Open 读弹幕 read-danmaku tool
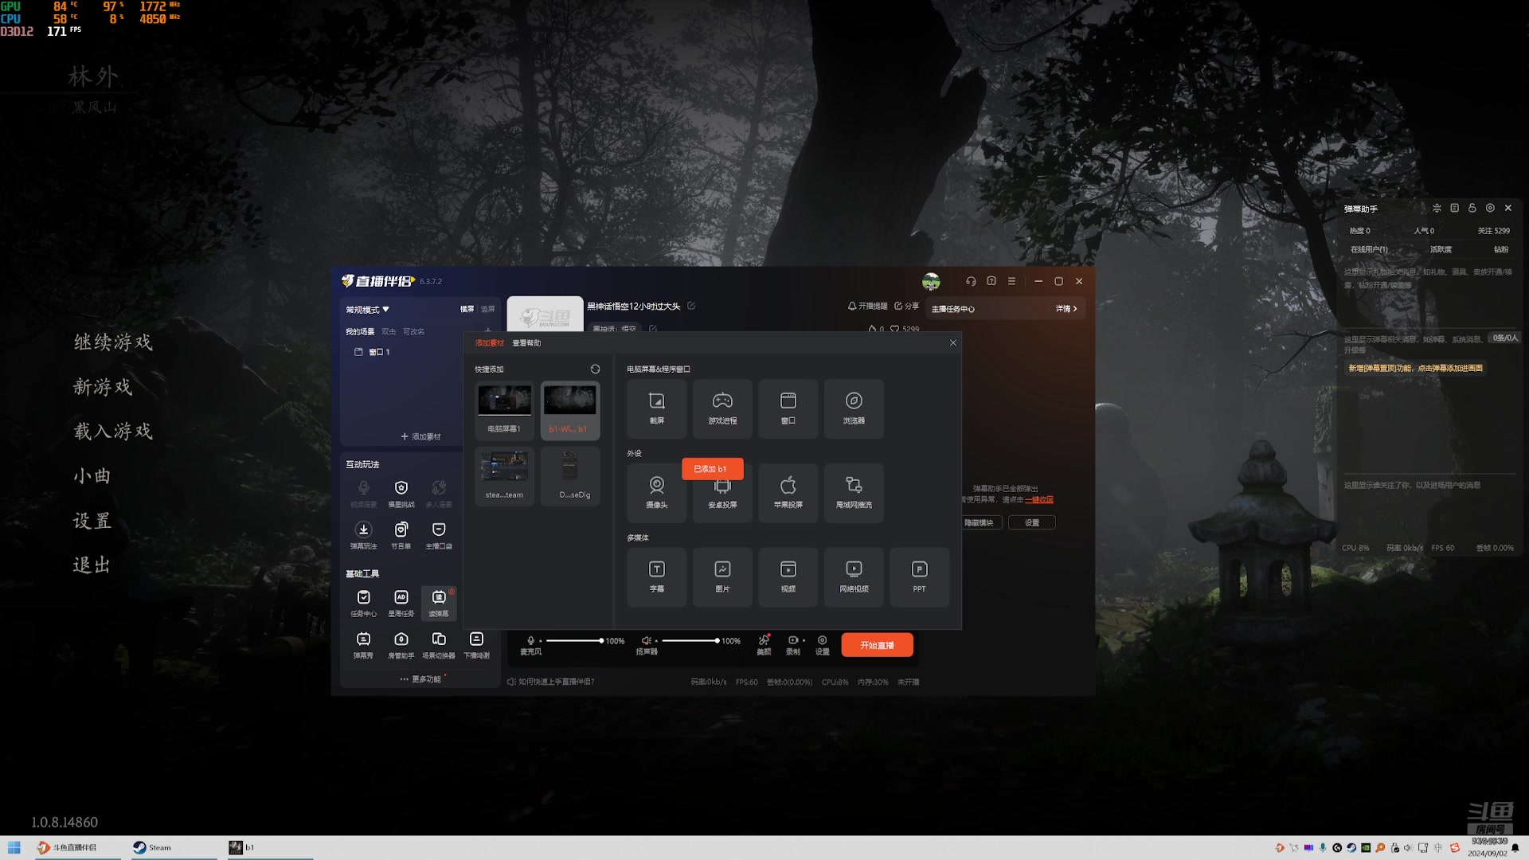This screenshot has height=860, width=1529. pos(439,603)
